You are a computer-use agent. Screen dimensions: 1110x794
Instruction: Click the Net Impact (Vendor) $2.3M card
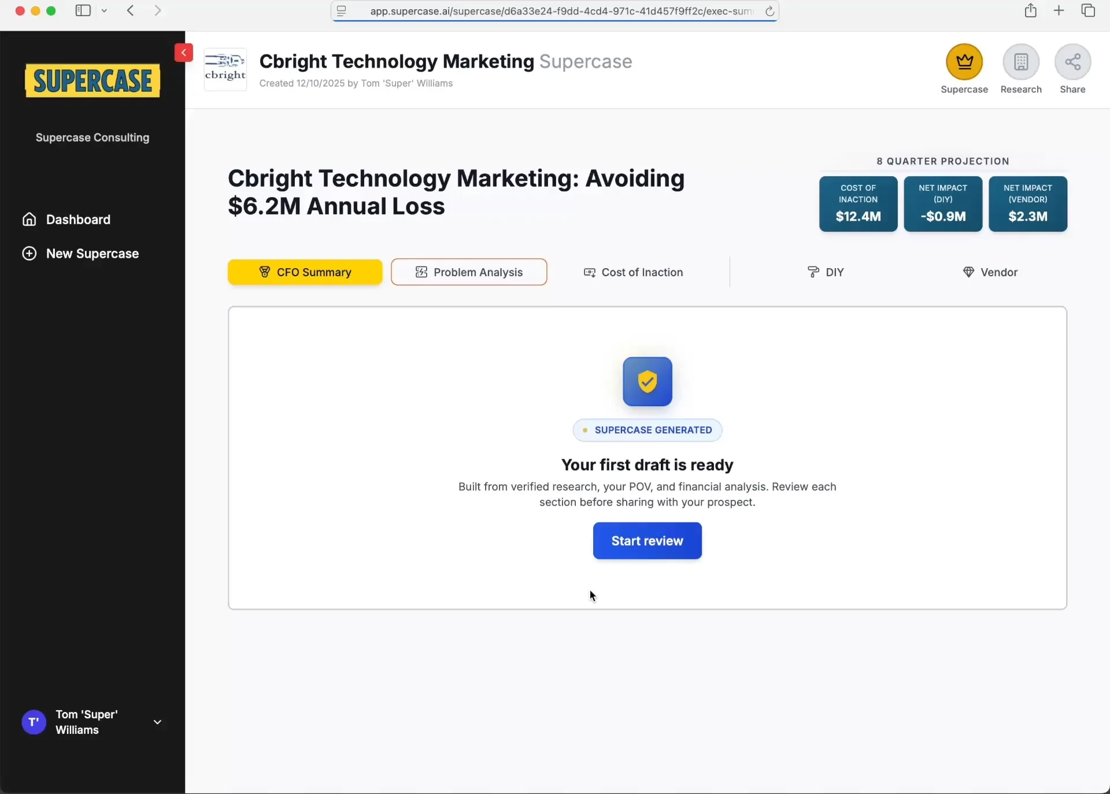point(1027,204)
